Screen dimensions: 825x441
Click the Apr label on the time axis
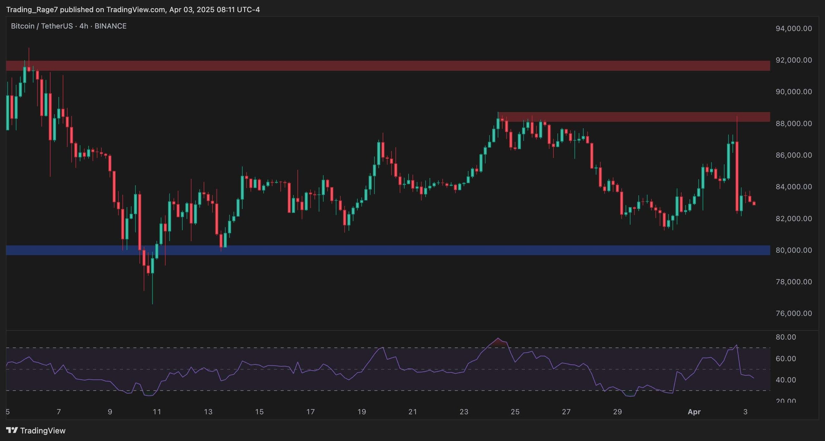click(694, 412)
